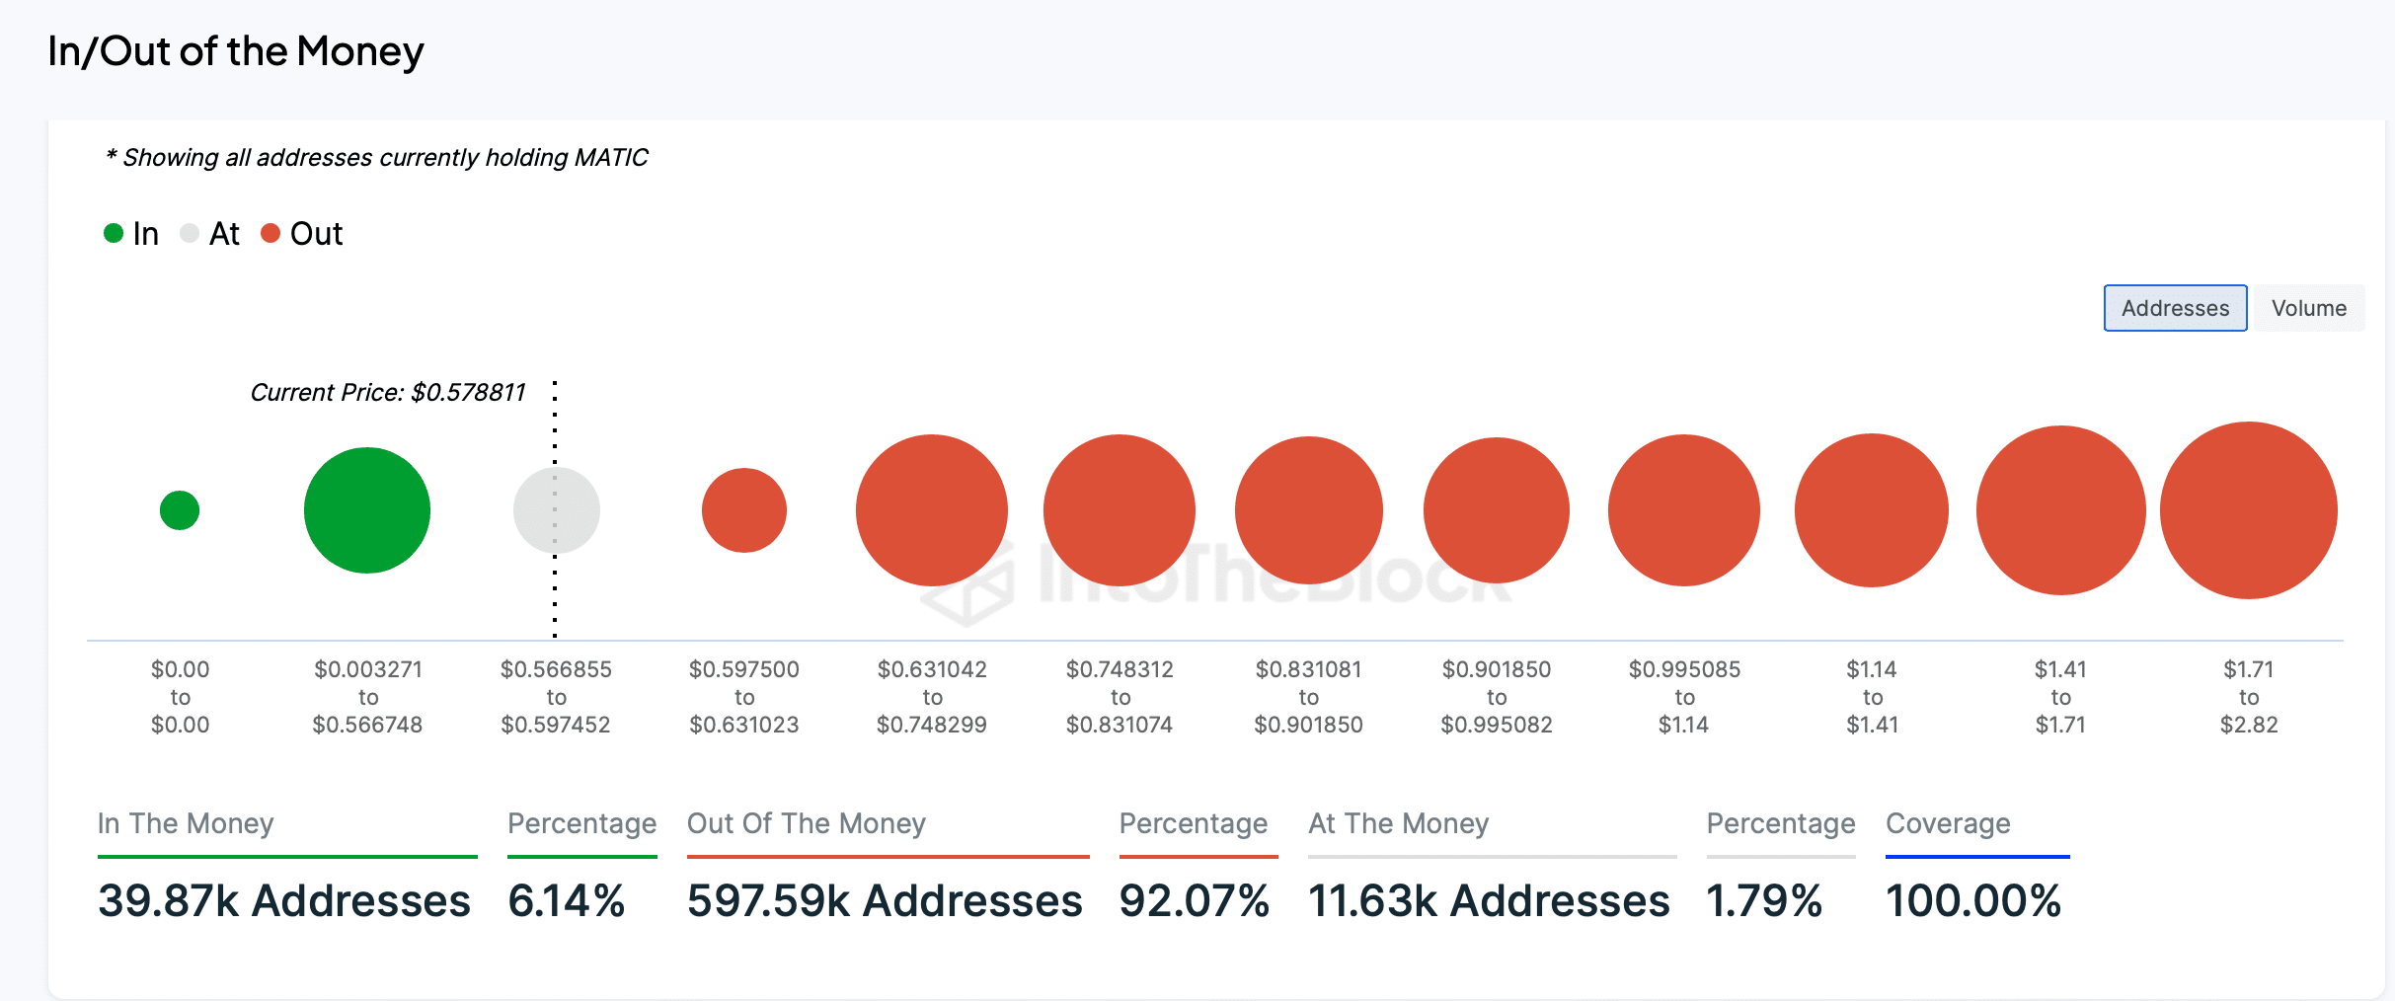Click the '100.00%' coverage value
Viewport: 2395px width, 1001px height.
[1973, 900]
